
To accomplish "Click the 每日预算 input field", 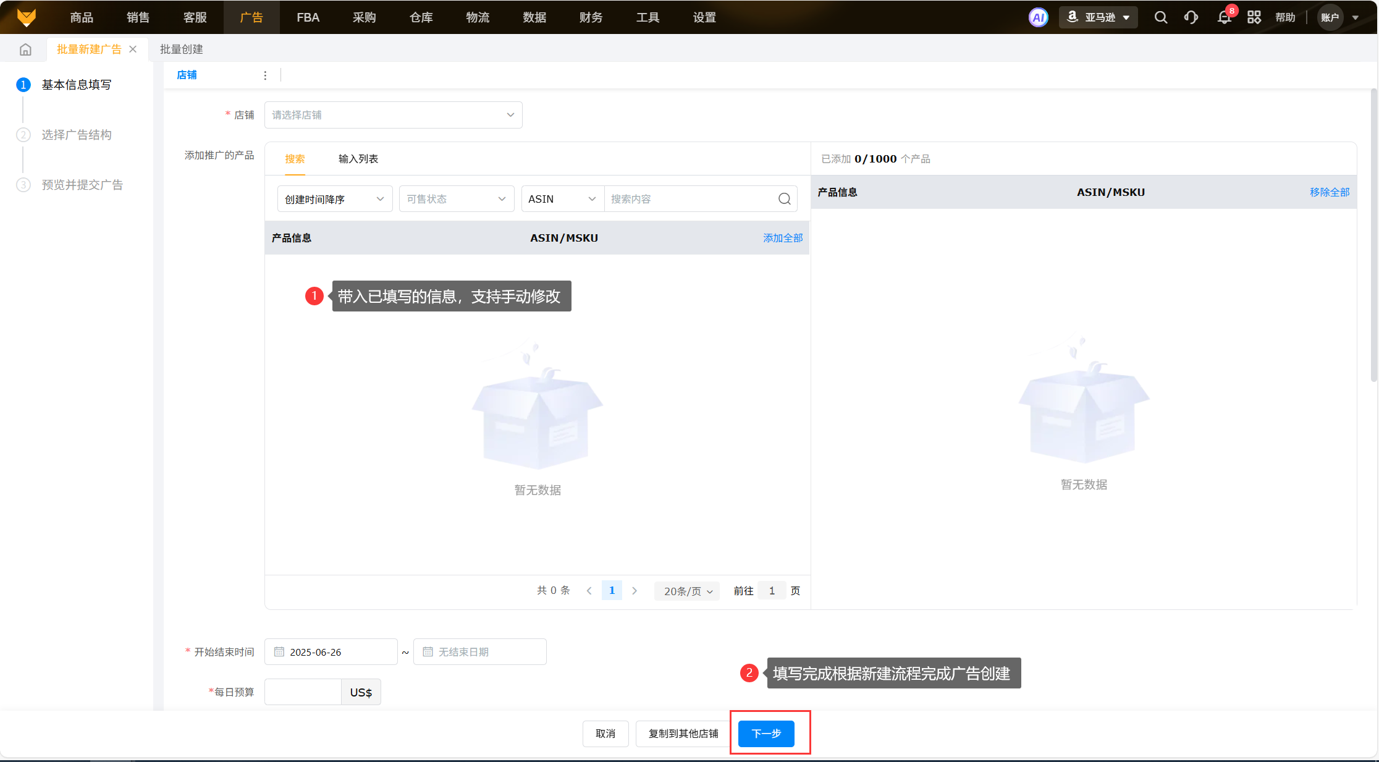I will pyautogui.click(x=303, y=692).
